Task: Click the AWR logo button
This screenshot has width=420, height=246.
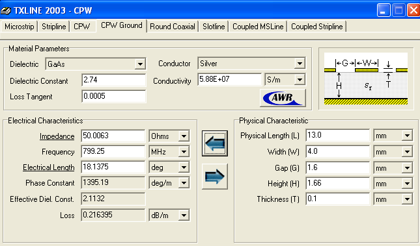Action: pos(283,98)
